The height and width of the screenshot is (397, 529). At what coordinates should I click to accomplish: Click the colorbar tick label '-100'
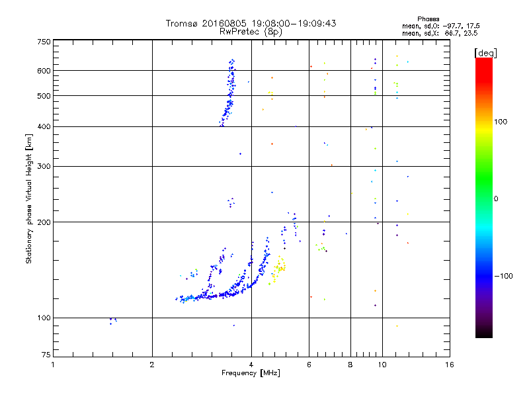pyautogui.click(x=504, y=276)
